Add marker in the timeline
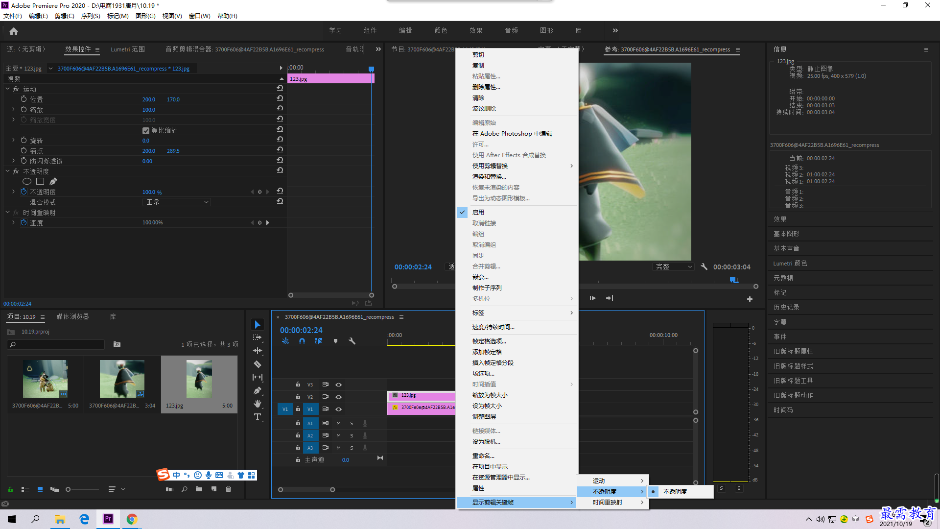 pyautogui.click(x=335, y=341)
